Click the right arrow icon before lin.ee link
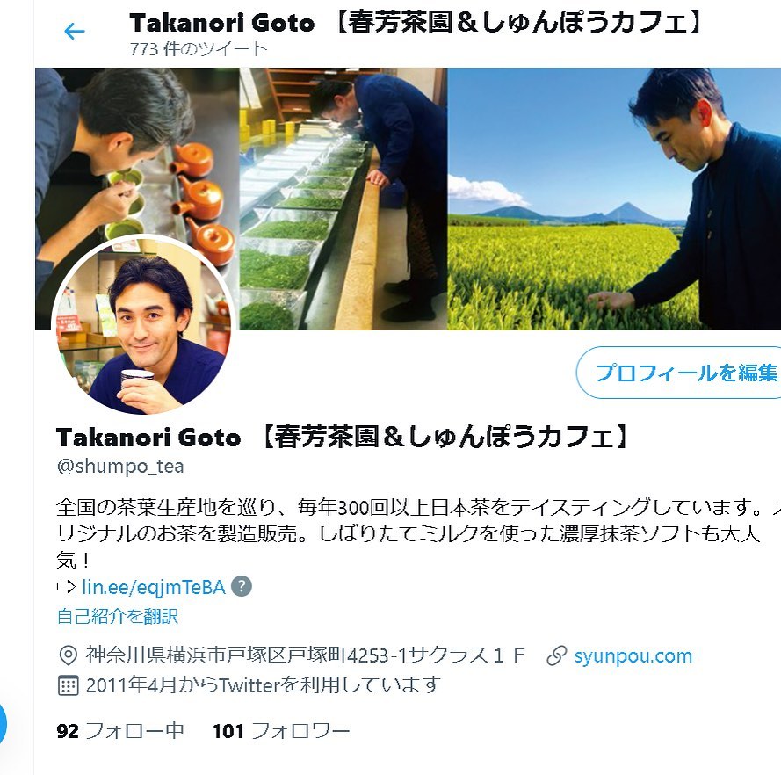Screen dimensions: 781x775 pos(66,587)
